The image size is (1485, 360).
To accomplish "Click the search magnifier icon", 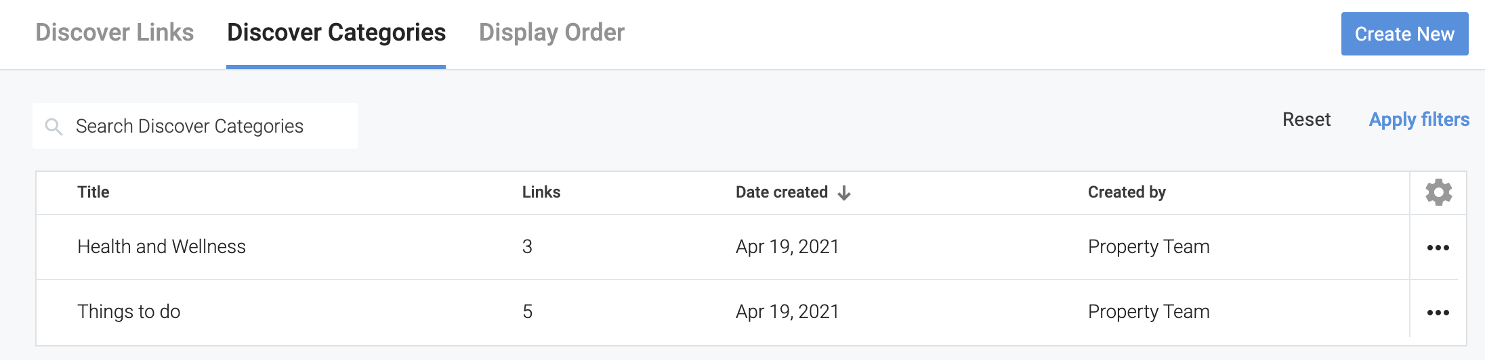I will [54, 127].
